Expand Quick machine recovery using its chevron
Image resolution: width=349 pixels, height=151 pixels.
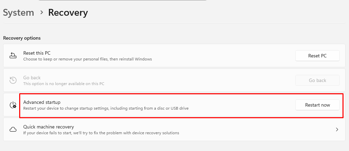click(x=337, y=129)
